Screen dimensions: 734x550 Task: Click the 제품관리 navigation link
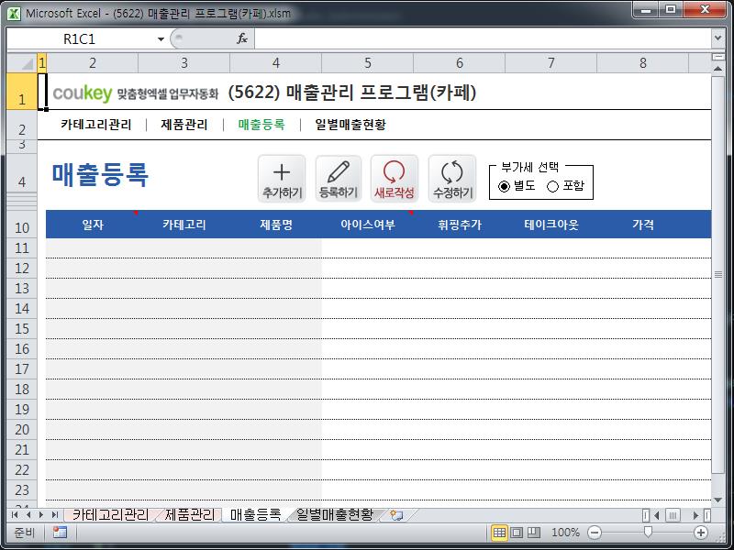point(184,125)
